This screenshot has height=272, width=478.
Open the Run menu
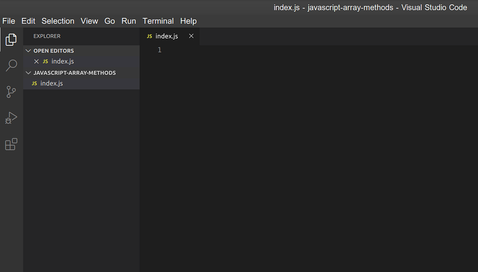[129, 21]
